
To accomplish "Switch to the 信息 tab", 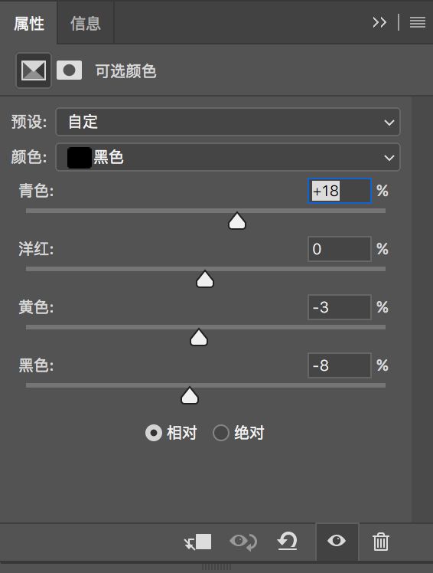I will click(86, 24).
